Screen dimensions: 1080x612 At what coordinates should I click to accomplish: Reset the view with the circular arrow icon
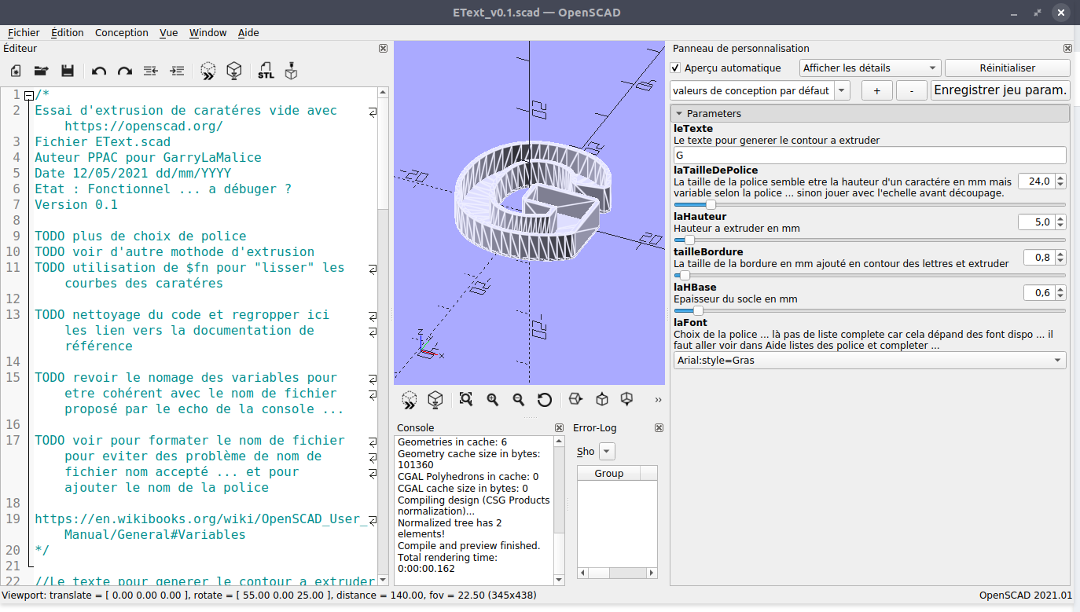click(x=545, y=400)
